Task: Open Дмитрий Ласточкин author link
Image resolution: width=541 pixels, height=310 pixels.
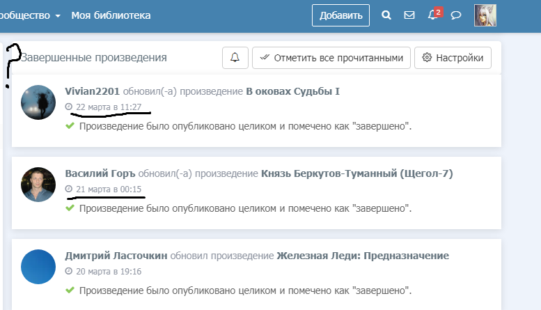Action: pos(116,256)
